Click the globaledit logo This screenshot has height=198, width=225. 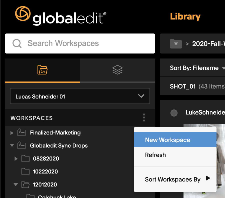click(x=61, y=16)
